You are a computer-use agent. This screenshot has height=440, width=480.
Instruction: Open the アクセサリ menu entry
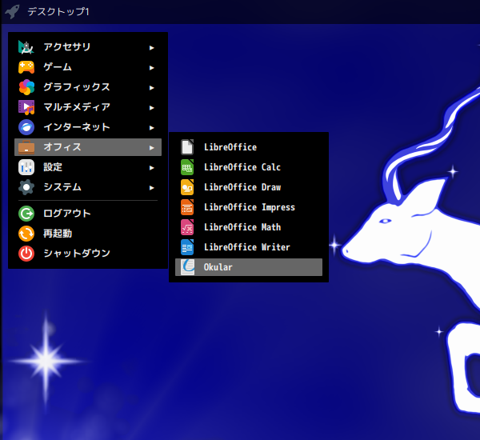88,47
